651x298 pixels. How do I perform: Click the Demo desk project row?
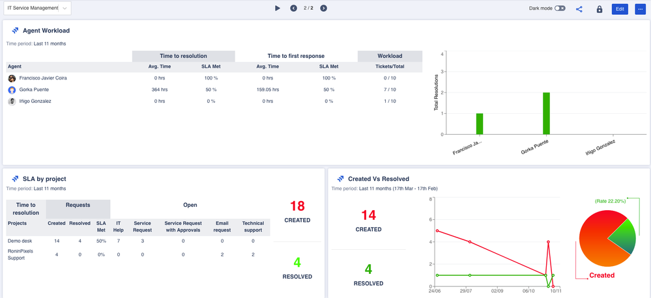click(138, 241)
